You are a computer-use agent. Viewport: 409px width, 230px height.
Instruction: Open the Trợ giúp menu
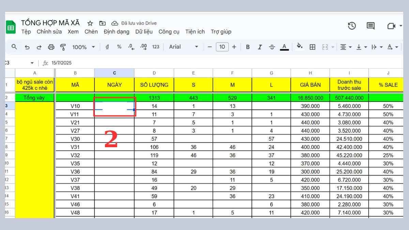click(221, 32)
